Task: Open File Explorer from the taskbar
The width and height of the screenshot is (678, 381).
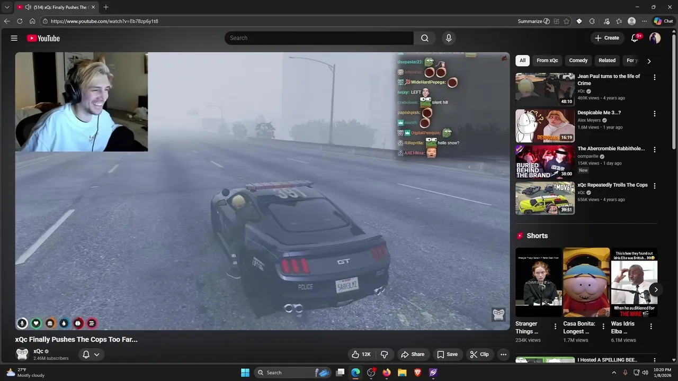Action: pyautogui.click(x=402, y=373)
